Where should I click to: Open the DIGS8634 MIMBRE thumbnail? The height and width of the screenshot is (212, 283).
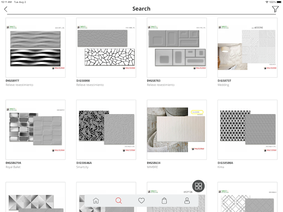pos(177,130)
